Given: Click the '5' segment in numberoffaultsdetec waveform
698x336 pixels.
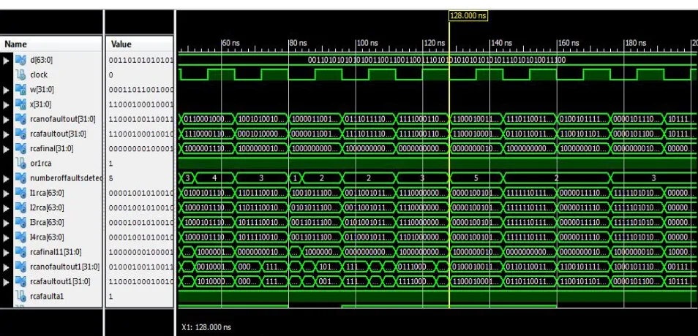Looking at the screenshot, I should coord(476,178).
